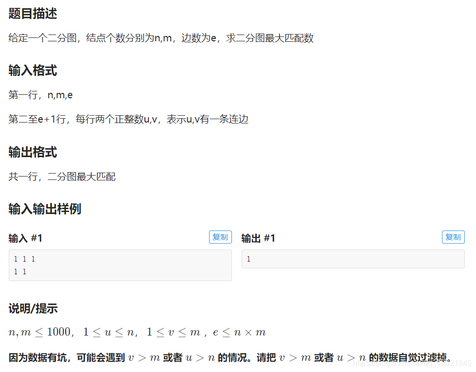Click inside the output sample code box

point(353,259)
